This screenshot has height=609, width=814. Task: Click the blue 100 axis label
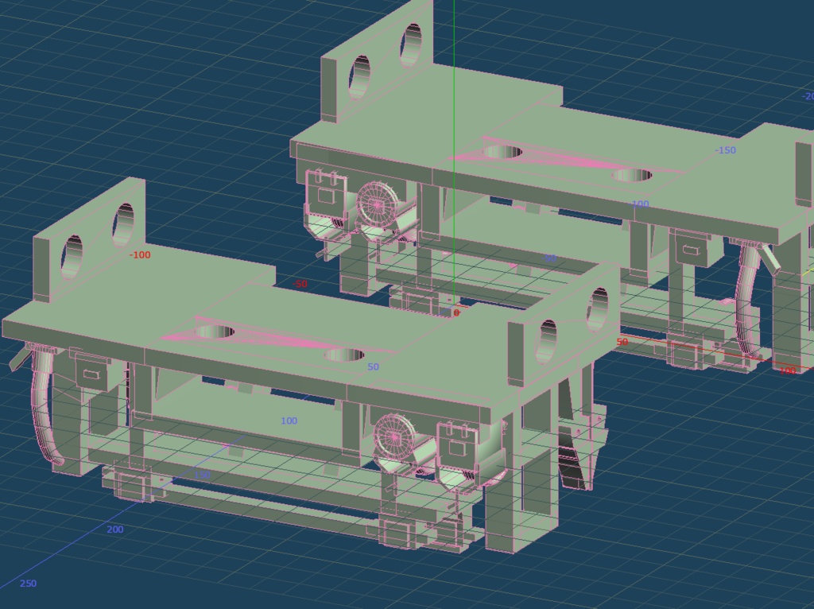[289, 421]
